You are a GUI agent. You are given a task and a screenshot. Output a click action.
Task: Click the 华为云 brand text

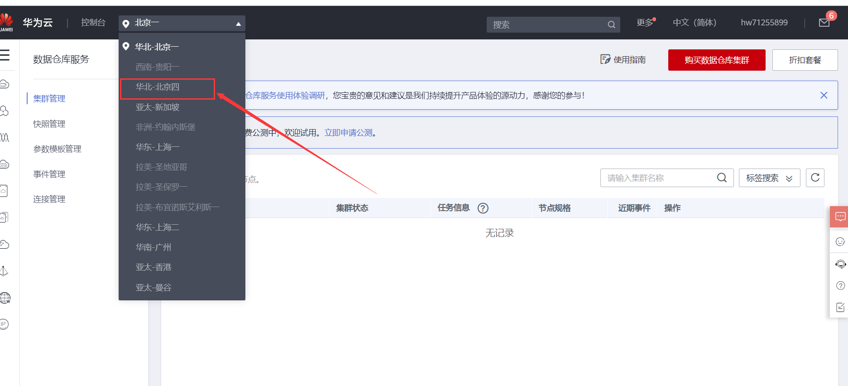(38, 23)
